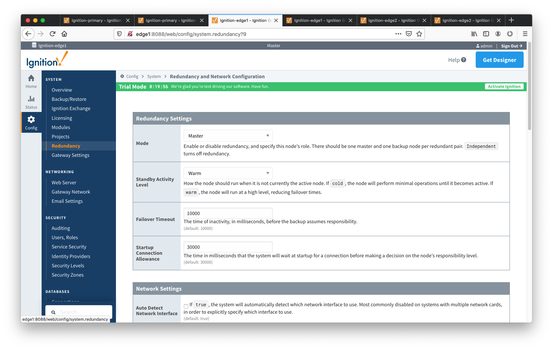Open Gateway Settings in the sidebar
This screenshot has height=350, width=553.
coord(70,155)
